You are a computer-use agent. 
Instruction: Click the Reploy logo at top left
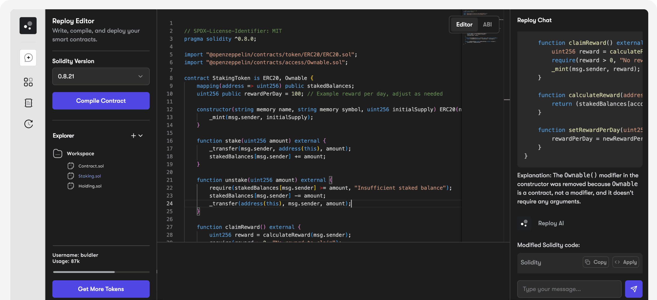(28, 25)
